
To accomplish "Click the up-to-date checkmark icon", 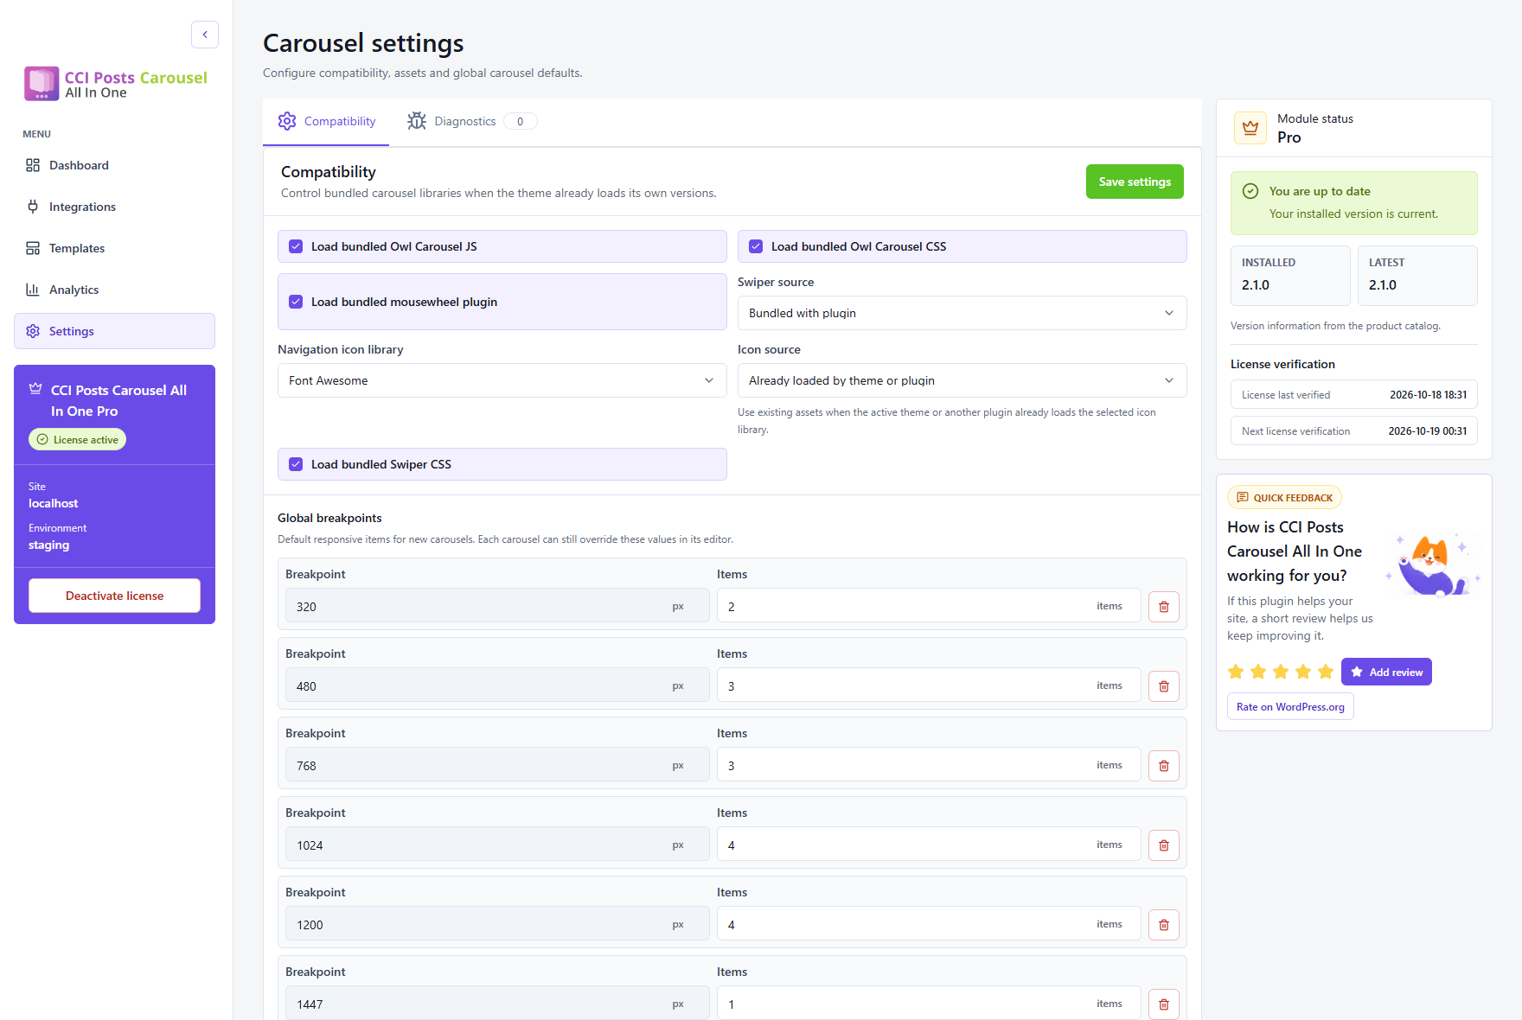I will pyautogui.click(x=1250, y=191).
